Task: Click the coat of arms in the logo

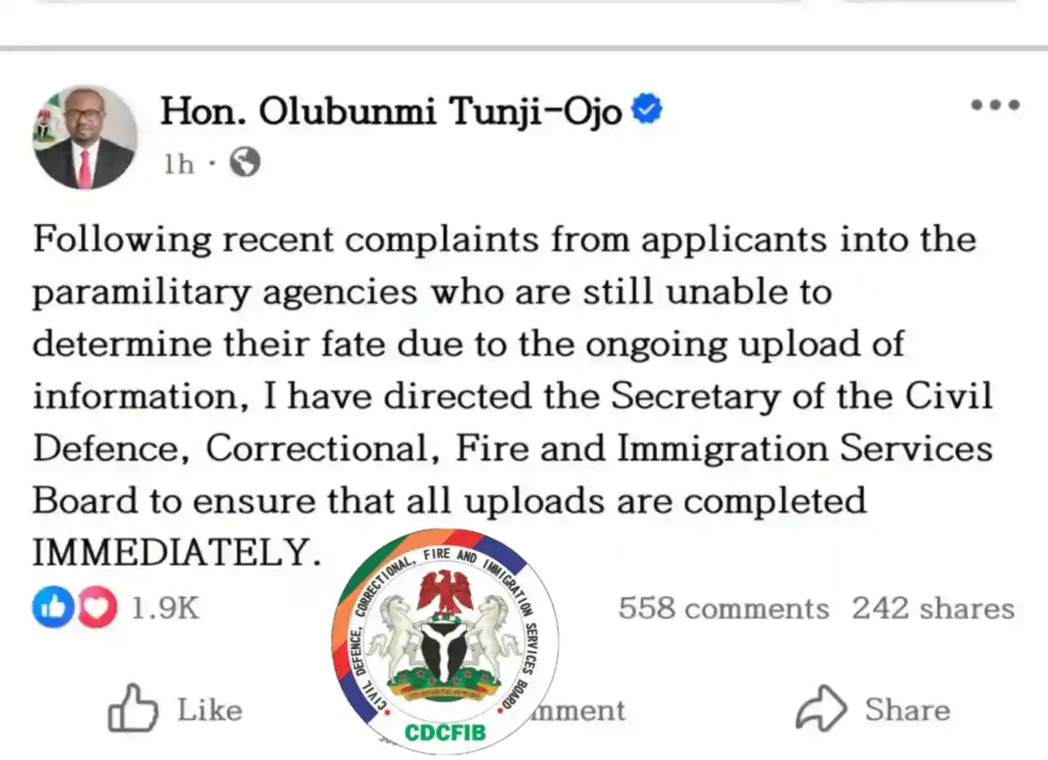Action: [x=445, y=638]
